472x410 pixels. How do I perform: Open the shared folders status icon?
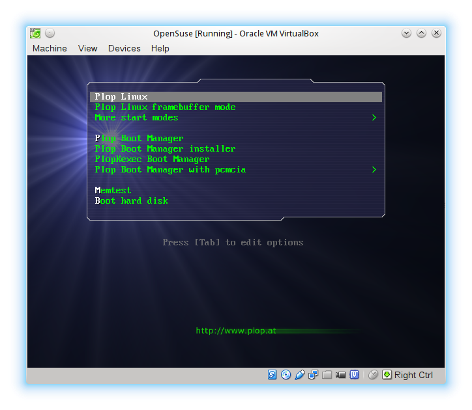(327, 375)
